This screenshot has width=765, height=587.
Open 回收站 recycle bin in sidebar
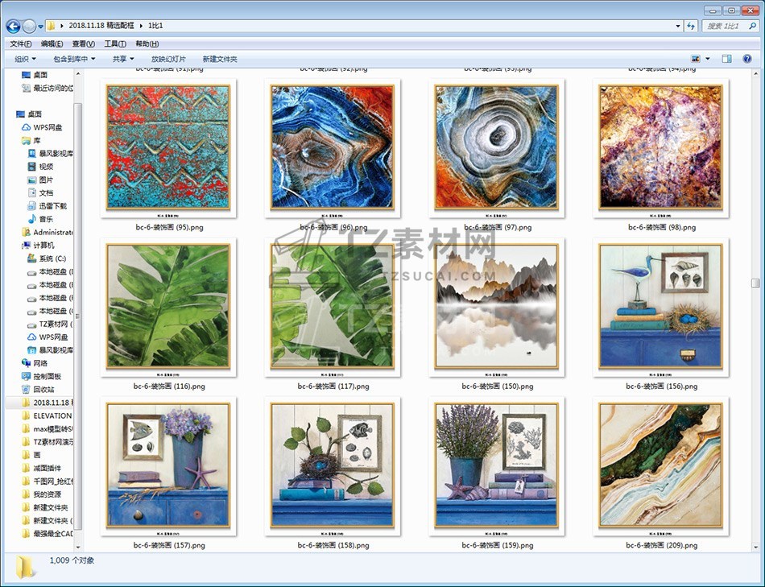(x=43, y=389)
